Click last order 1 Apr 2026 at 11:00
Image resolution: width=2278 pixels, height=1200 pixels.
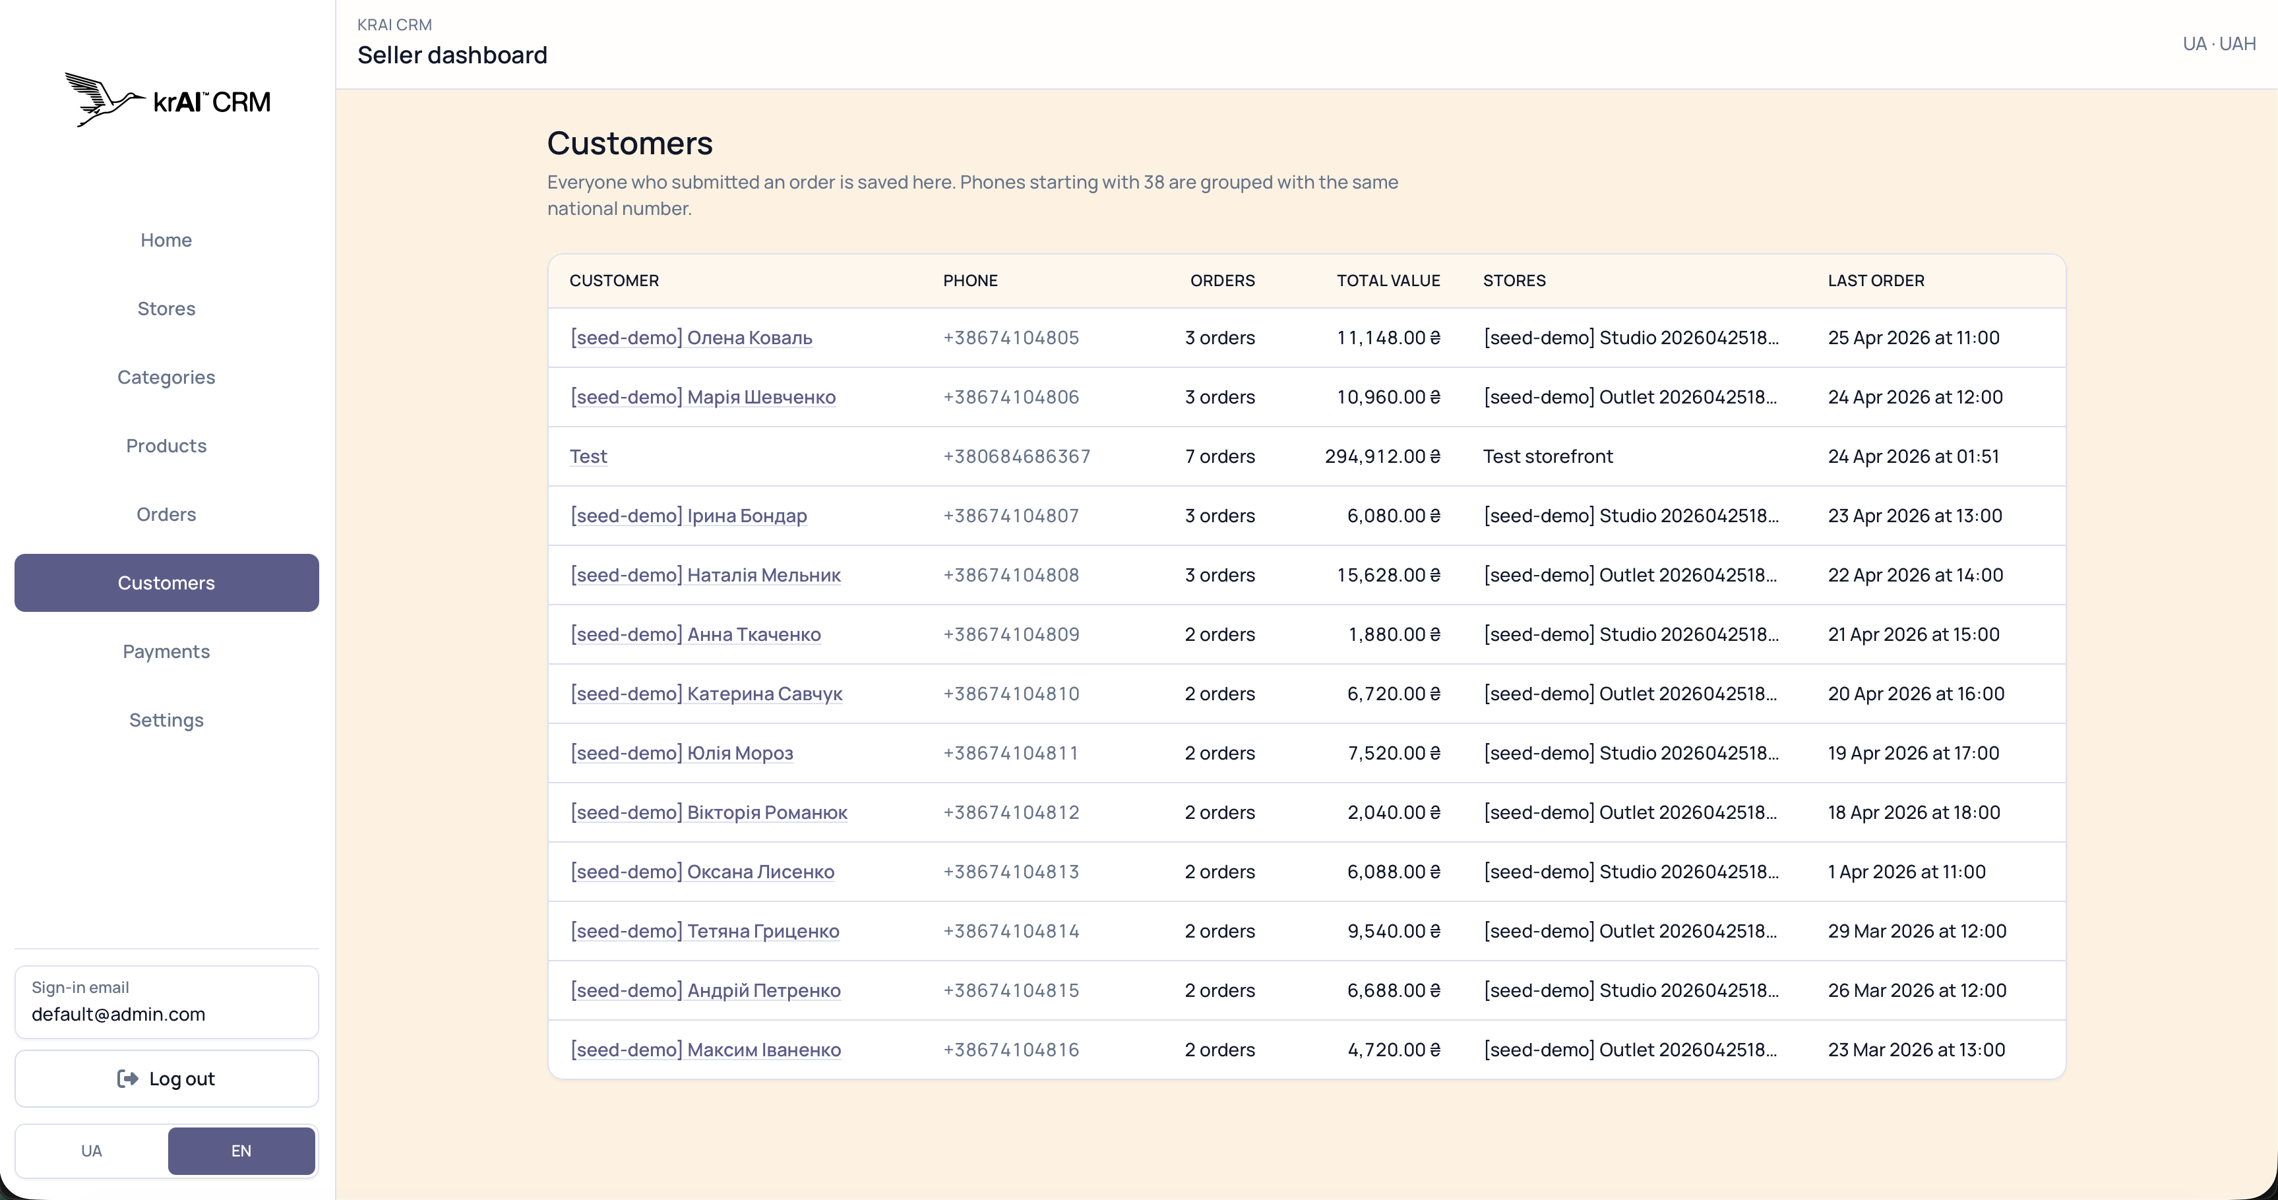(x=1907, y=871)
